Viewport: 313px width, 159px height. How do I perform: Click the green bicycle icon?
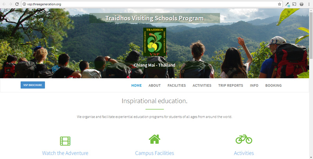pos(244,139)
